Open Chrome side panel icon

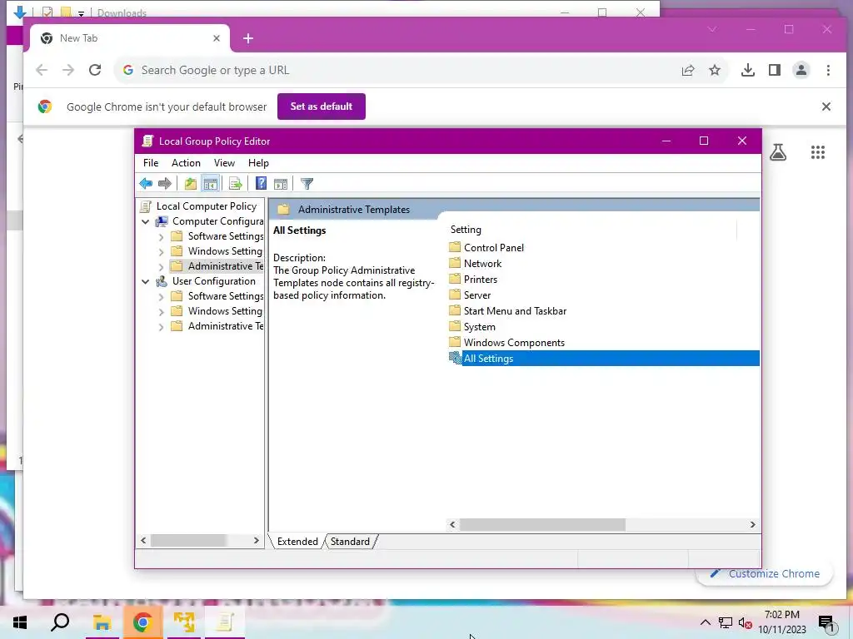775,70
